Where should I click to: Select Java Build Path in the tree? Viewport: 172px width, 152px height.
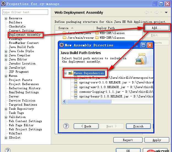tap(21, 47)
